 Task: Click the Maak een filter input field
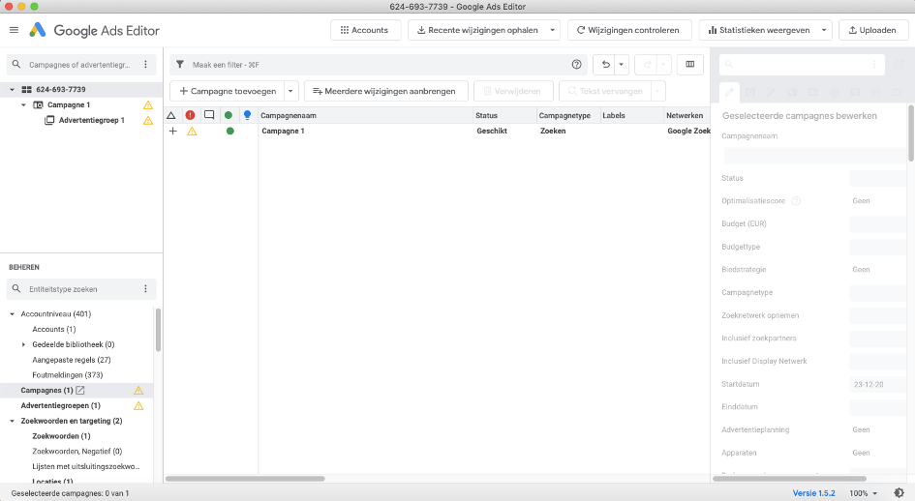(378, 65)
